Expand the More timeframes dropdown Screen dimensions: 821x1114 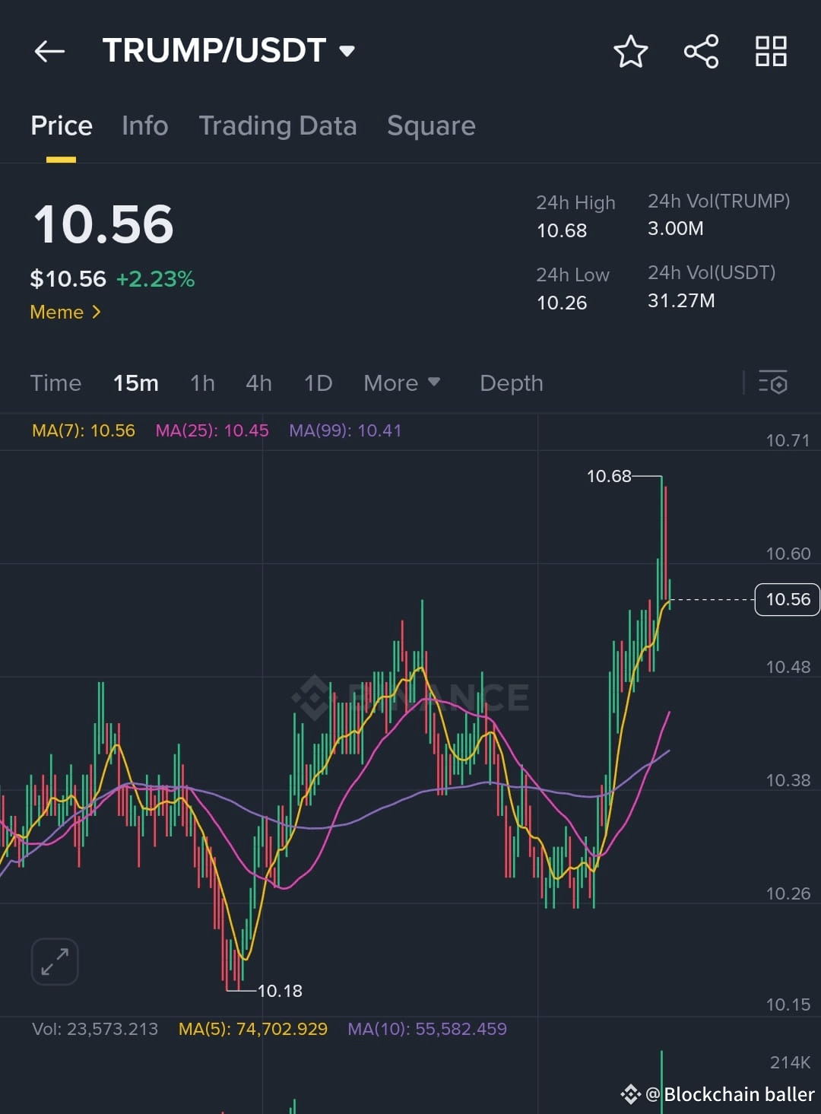401,382
